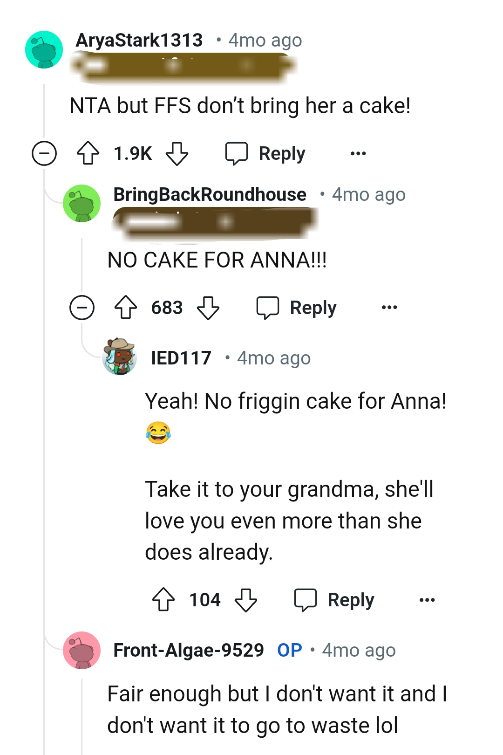Toggle the upvote arrow next to 104
Screen dimensions: 503x755
click(163, 600)
